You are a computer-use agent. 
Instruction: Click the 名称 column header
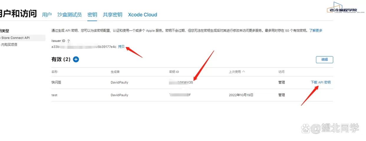[55, 72]
